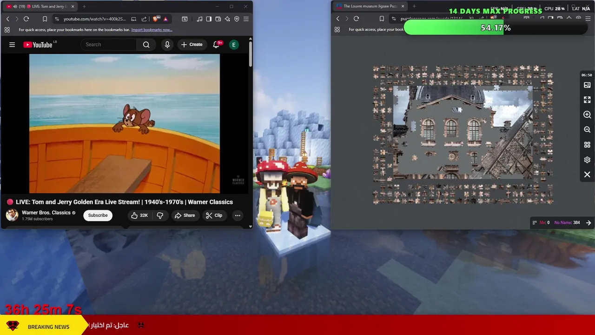Click the Share button under video
The image size is (595, 335).
(x=185, y=215)
